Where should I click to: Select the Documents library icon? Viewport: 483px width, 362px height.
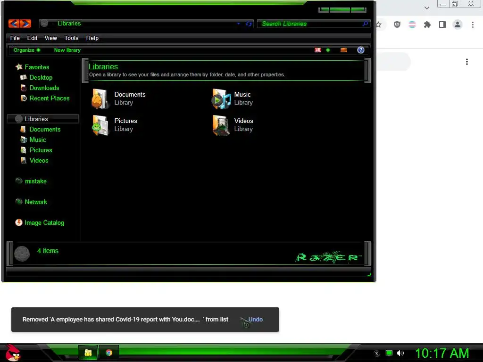[100, 99]
